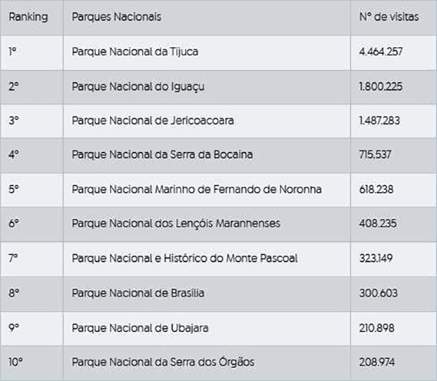Select the 1° ranking cell
The height and width of the screenshot is (381, 437).
pos(12,52)
